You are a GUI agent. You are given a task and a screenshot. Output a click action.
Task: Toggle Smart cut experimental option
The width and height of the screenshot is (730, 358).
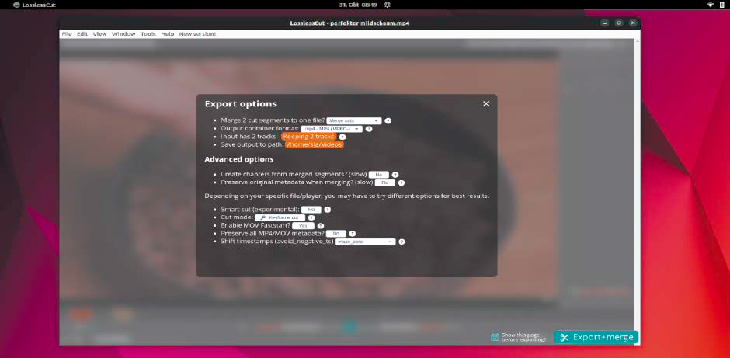[x=311, y=210]
